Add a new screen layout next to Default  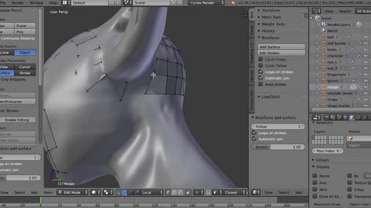[x=112, y=3]
